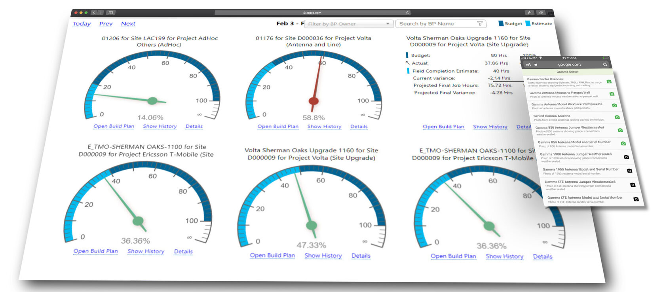Click the Search by BP Name field
The image size is (665, 292).
pyautogui.click(x=435, y=24)
